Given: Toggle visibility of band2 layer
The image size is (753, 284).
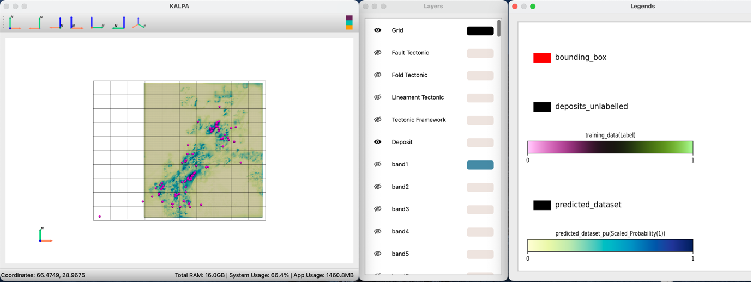Looking at the screenshot, I should 378,187.
